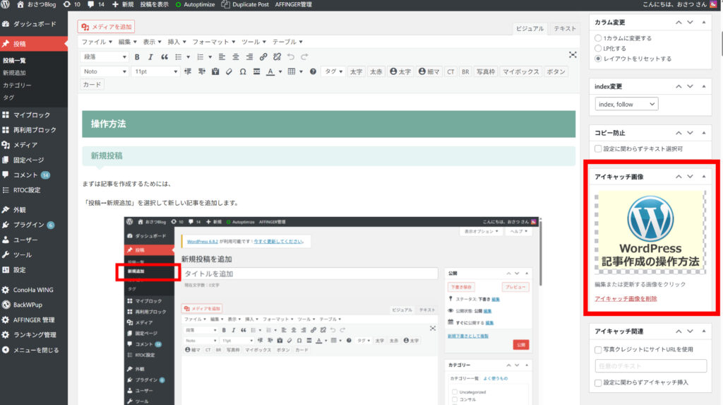This screenshot has width=723, height=405.
Task: Open text color picker dropdown arrow
Action: pyautogui.click(x=280, y=71)
